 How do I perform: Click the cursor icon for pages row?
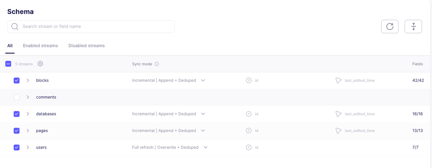tap(338, 131)
